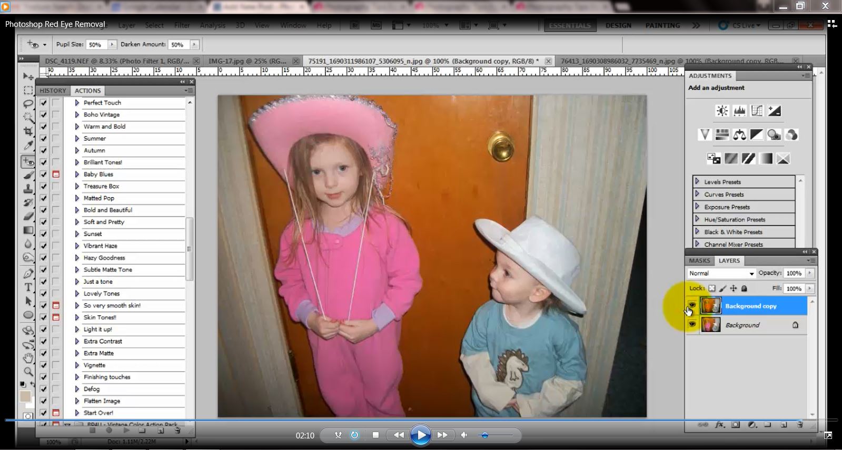
Task: Toggle the Baby Blues dialog box
Action: click(x=56, y=174)
